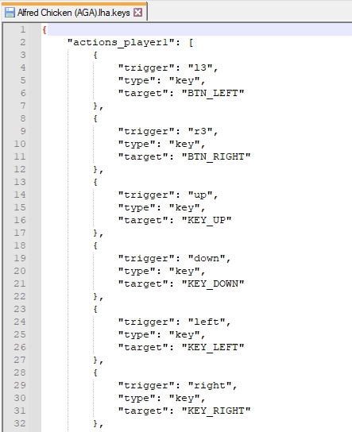The width and height of the screenshot is (352, 432).
Task: Click the "up" trigger value
Action: (200, 195)
